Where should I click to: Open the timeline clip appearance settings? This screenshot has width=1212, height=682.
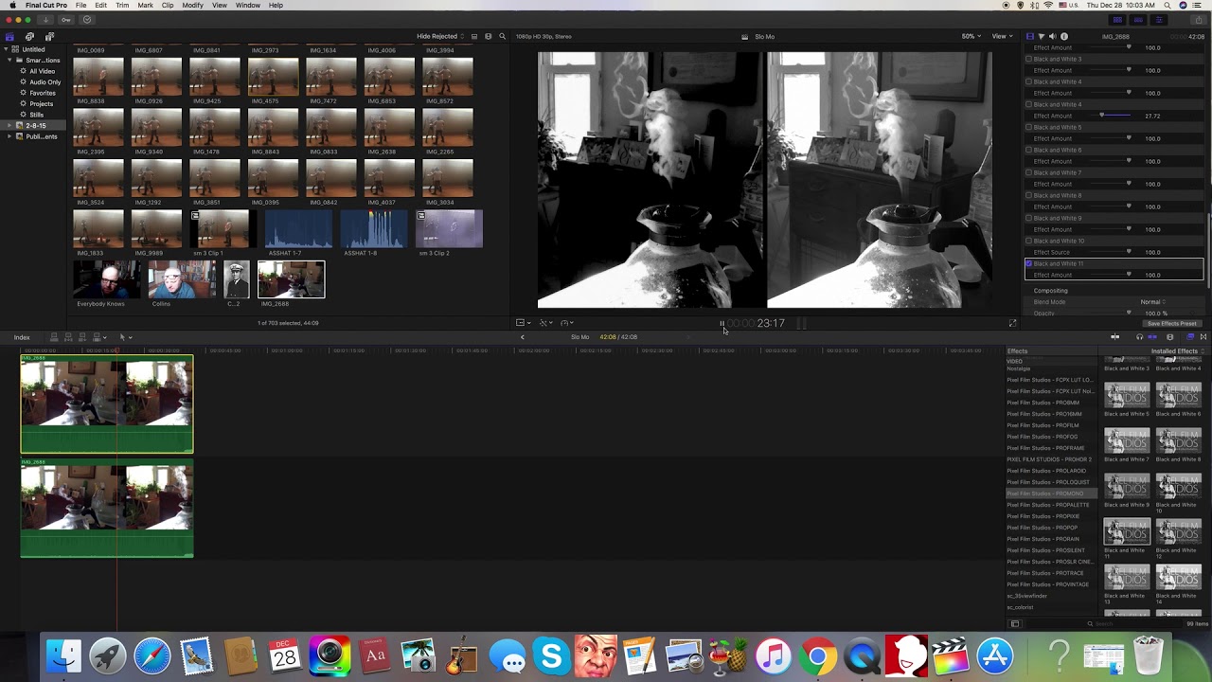[1170, 337]
